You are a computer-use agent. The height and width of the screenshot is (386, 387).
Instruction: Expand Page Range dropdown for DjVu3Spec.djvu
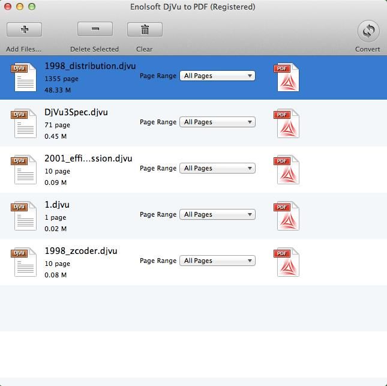click(217, 122)
